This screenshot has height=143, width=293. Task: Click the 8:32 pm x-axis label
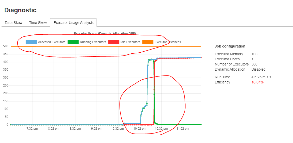75,129
